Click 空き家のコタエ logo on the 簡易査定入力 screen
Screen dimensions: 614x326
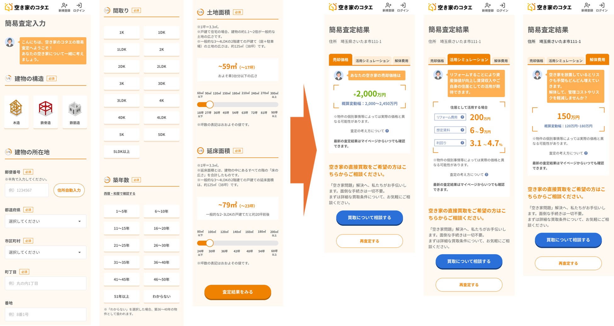click(27, 7)
